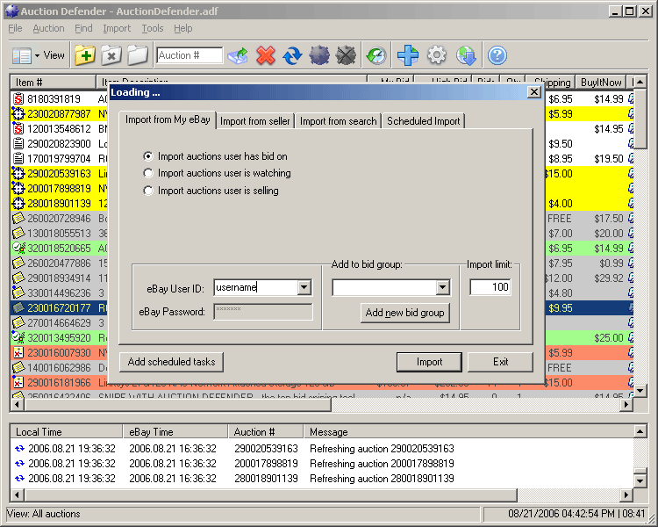Image resolution: width=658 pixels, height=527 pixels.
Task: Click the delete folder icon with X
Action: pos(111,55)
